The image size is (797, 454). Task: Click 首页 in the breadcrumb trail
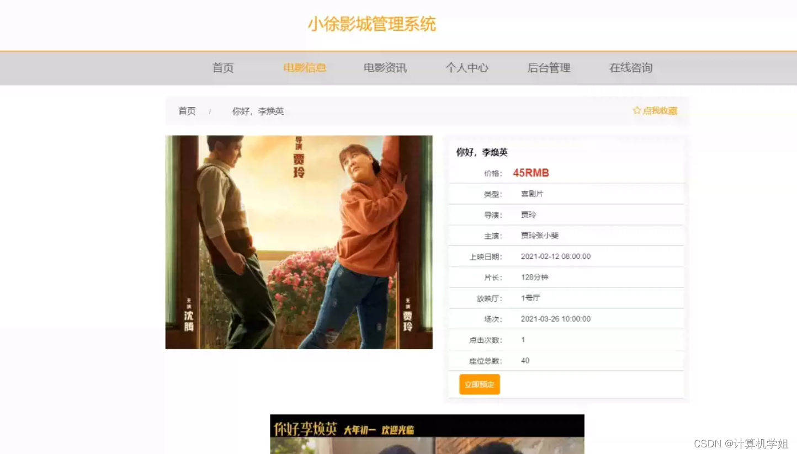click(187, 111)
